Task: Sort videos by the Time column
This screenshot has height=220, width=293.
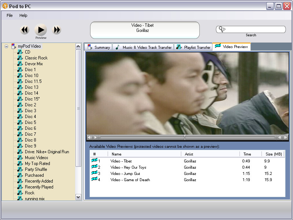Action: [x=251, y=154]
